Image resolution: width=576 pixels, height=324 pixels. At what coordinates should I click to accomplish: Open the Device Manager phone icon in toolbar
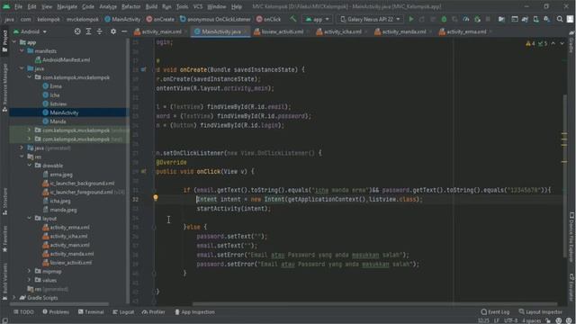pos(536,19)
